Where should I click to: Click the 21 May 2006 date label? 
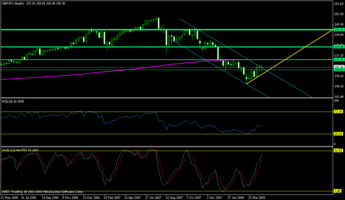(x=9, y=197)
